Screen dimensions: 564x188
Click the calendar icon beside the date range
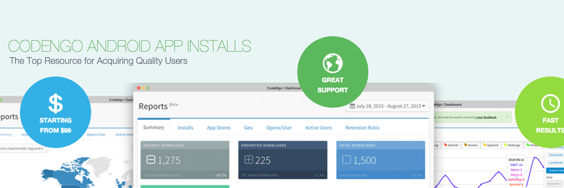pyautogui.click(x=352, y=106)
